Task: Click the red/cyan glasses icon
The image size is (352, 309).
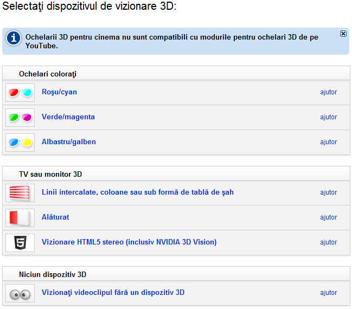Action: point(20,93)
